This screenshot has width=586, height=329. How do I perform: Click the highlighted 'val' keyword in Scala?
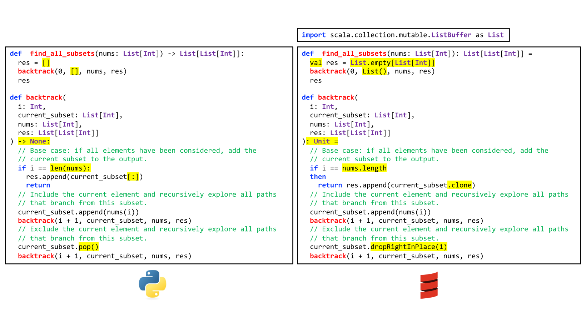[316, 63]
